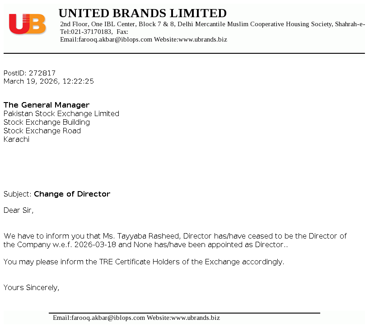Click the Stock Exchange Road line
369x328 pixels.
click(x=42, y=131)
